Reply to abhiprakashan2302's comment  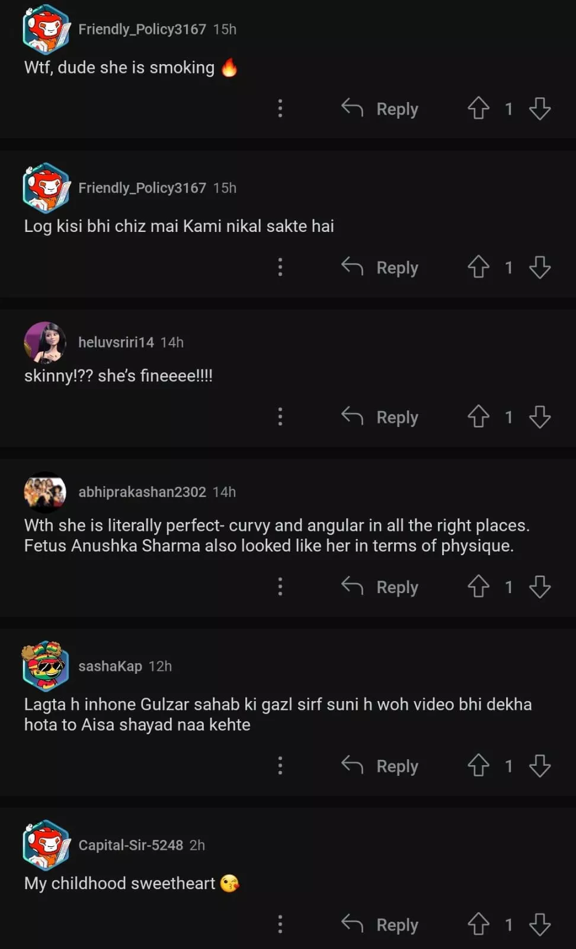380,587
